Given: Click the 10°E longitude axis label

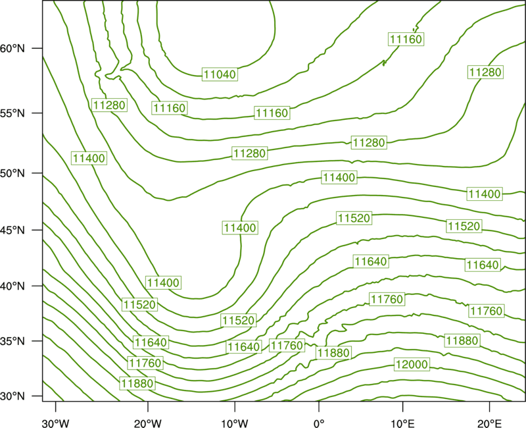Looking at the screenshot, I should pos(402,423).
